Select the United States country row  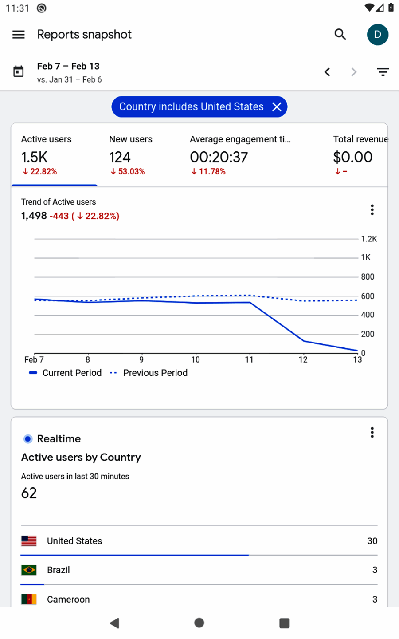tap(199, 541)
